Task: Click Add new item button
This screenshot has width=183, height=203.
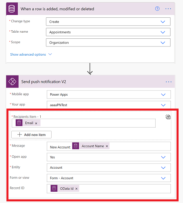Action: click(x=31, y=134)
